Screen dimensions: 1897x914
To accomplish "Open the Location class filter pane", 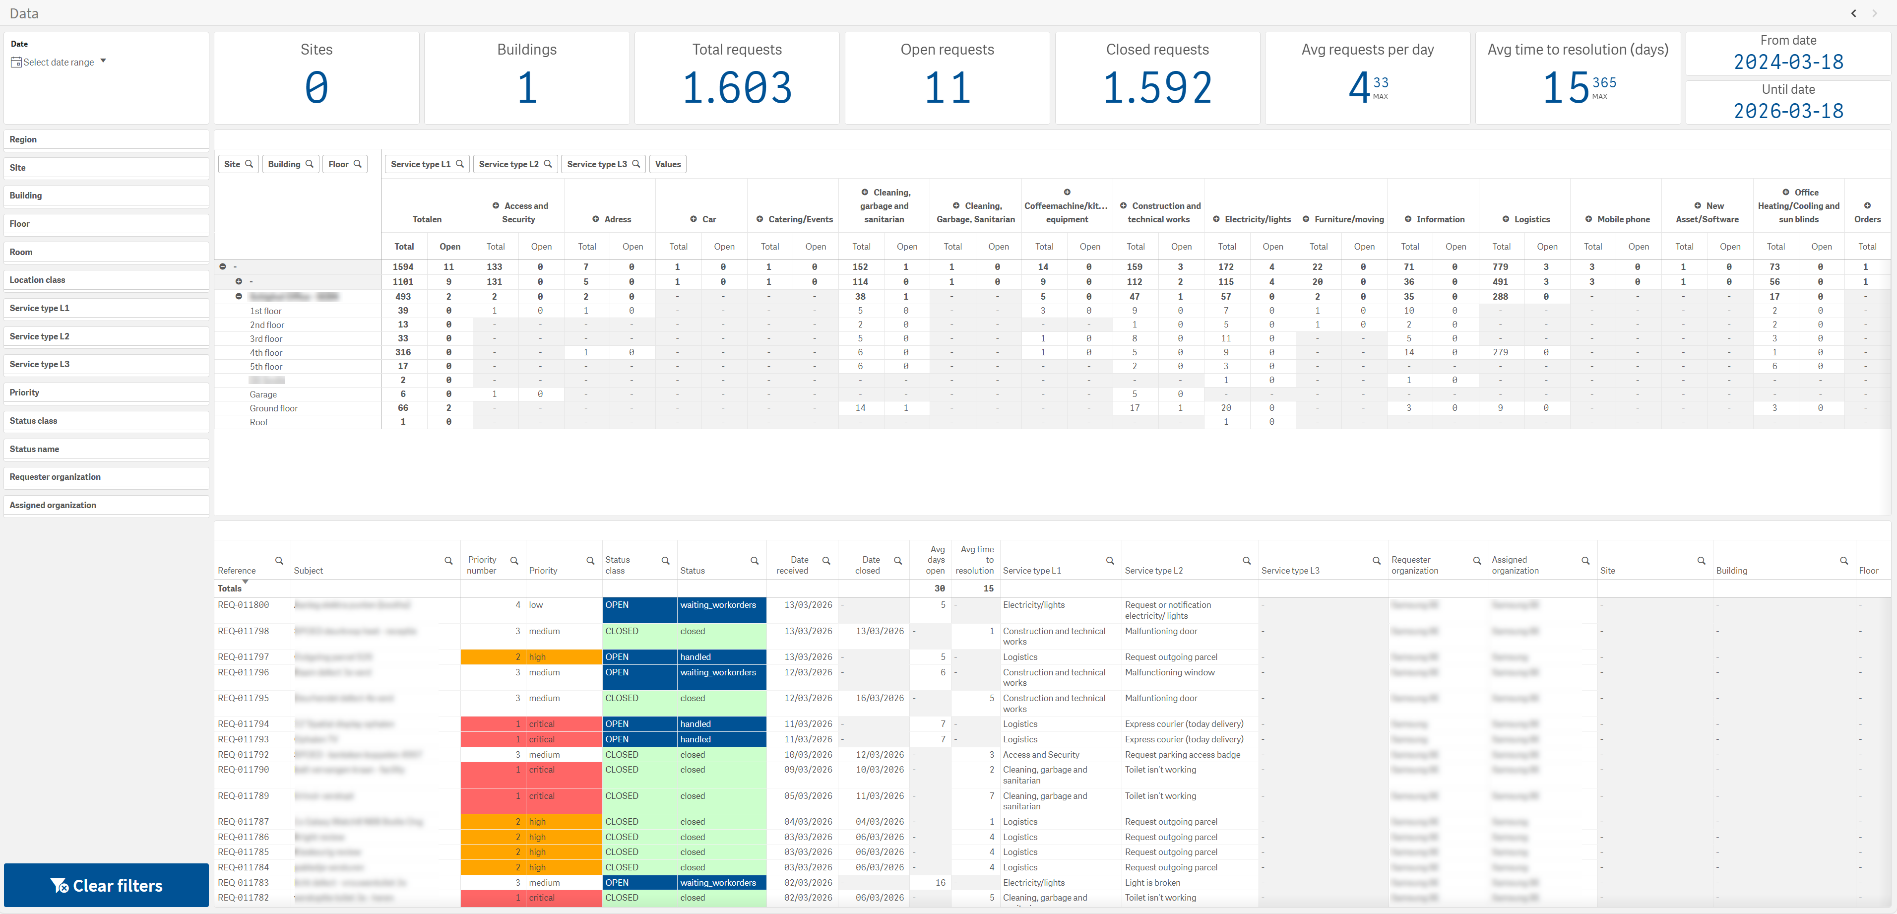I will 106,281.
